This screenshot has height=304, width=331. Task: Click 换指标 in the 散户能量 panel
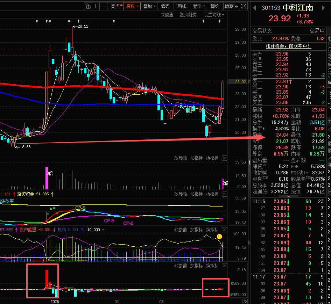pyautogui.click(x=212, y=230)
